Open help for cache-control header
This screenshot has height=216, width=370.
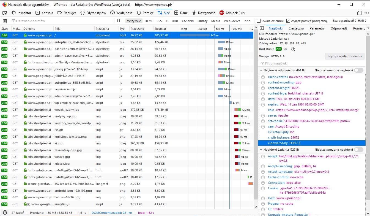263,77
